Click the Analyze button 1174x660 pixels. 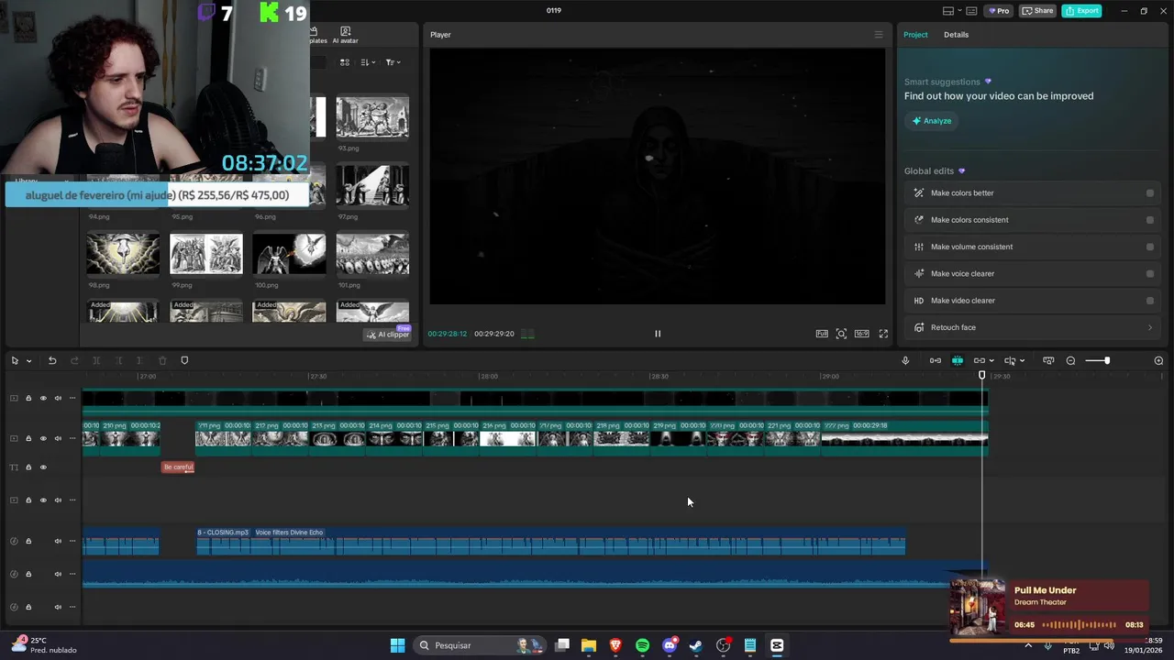[932, 121]
